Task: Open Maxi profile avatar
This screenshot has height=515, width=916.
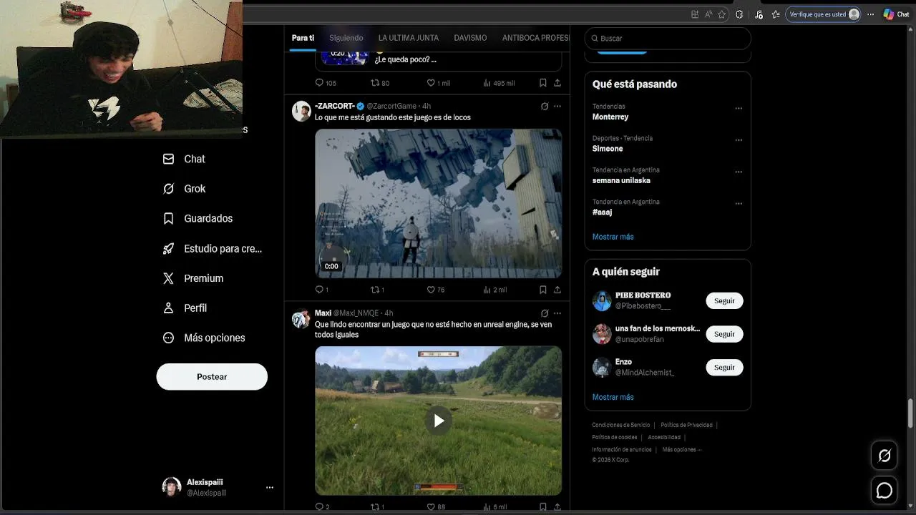Action: tap(301, 318)
